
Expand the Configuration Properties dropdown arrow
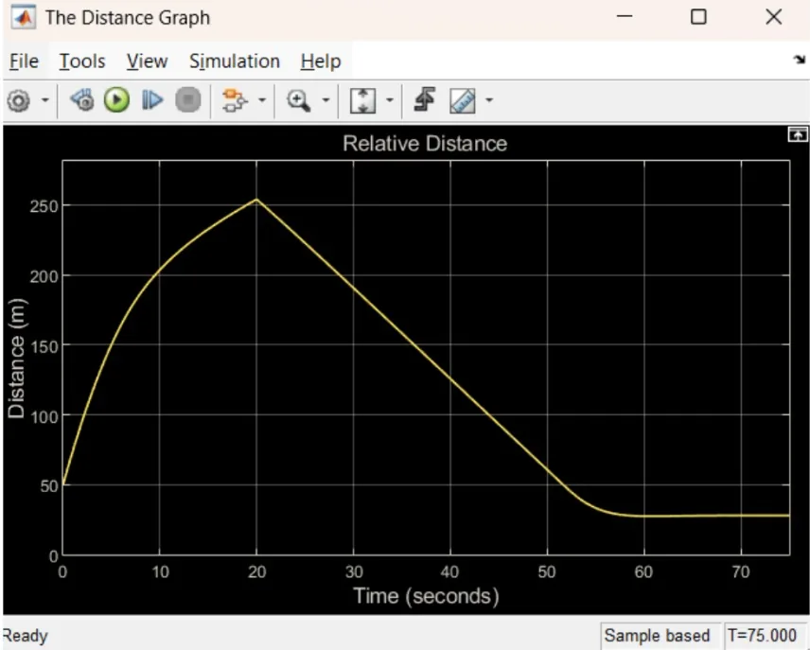tap(44, 99)
